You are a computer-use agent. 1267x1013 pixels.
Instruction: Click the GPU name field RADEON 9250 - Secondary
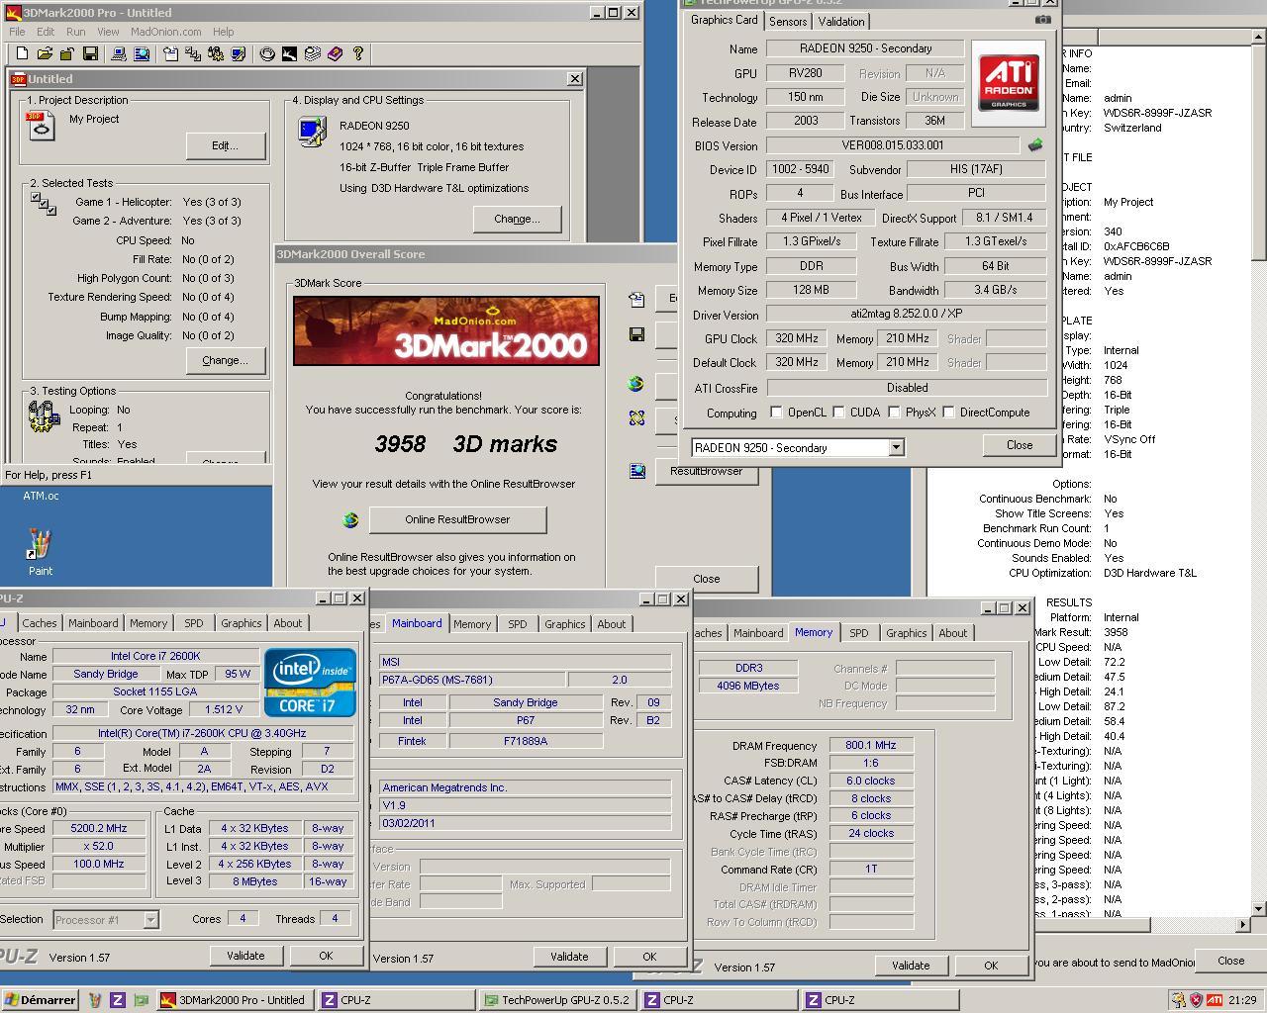coord(865,48)
